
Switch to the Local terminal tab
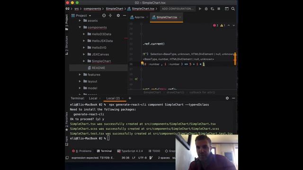click(x=93, y=98)
